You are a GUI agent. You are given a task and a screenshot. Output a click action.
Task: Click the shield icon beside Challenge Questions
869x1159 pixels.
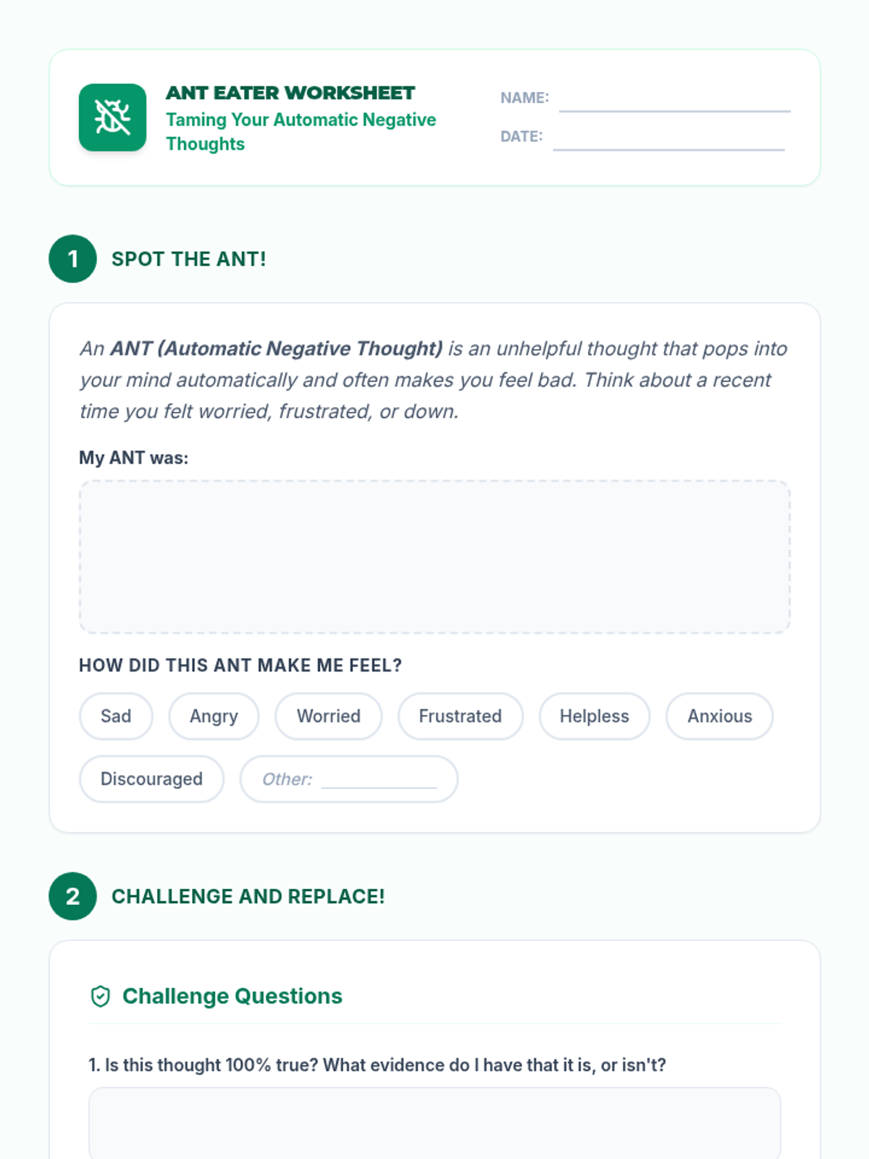[x=100, y=997]
